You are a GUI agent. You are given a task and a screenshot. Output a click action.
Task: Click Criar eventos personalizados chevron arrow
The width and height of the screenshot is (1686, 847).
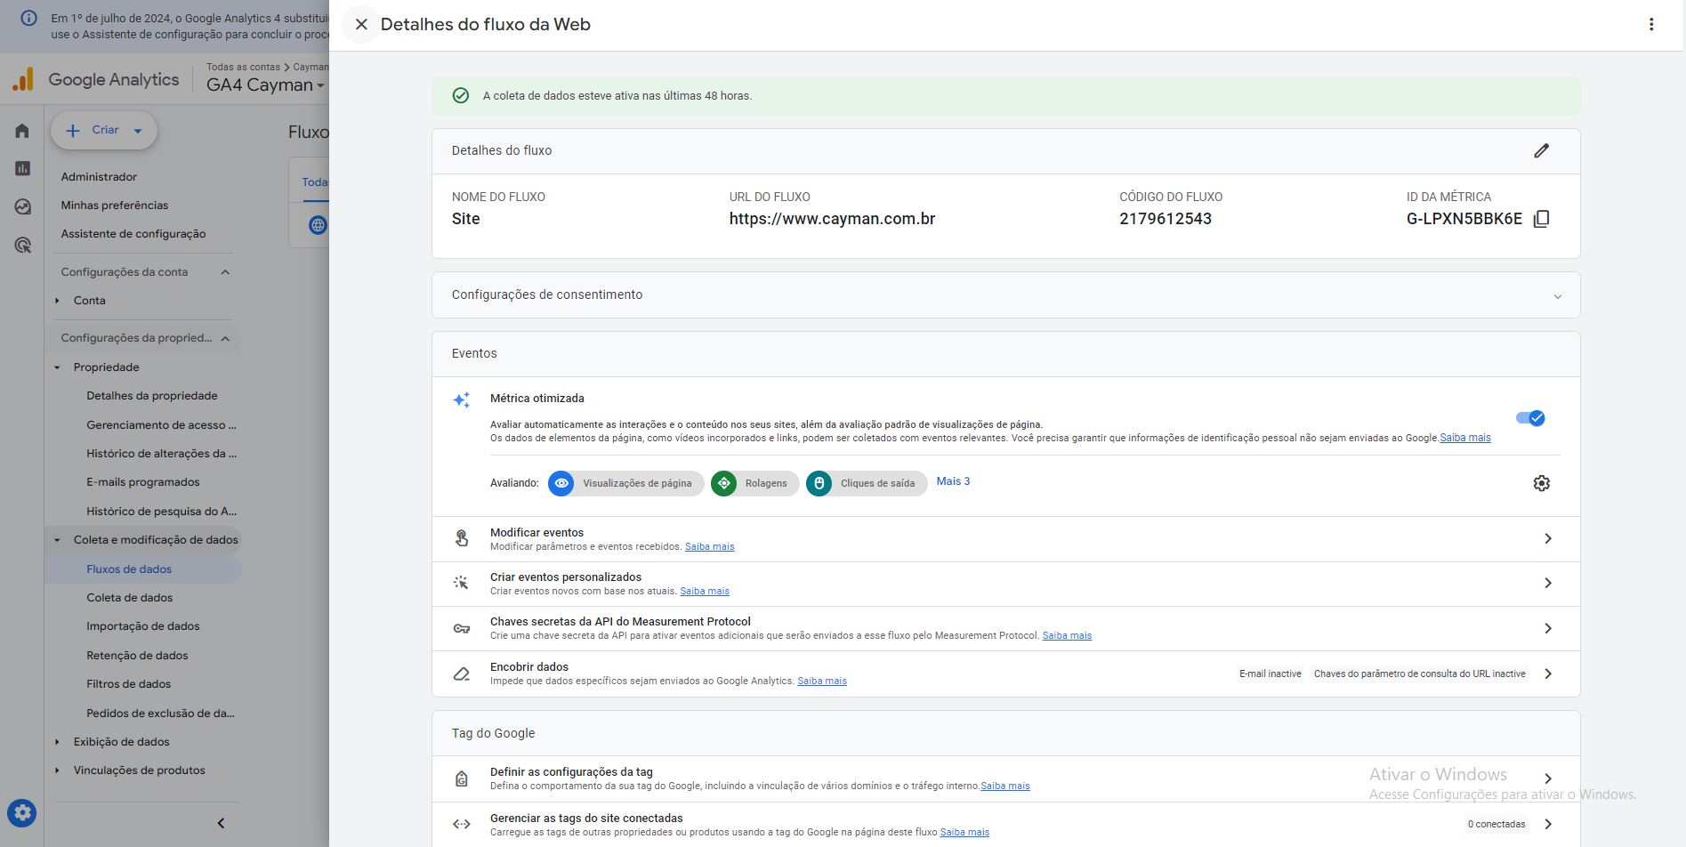point(1548,583)
